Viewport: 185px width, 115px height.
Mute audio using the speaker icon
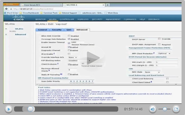(153, 109)
